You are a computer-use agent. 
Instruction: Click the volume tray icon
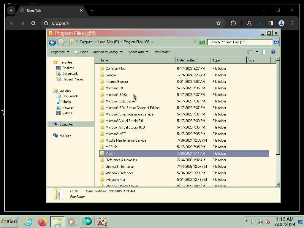(267, 221)
